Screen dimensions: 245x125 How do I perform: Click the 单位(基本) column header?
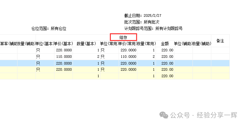(x=45, y=44)
